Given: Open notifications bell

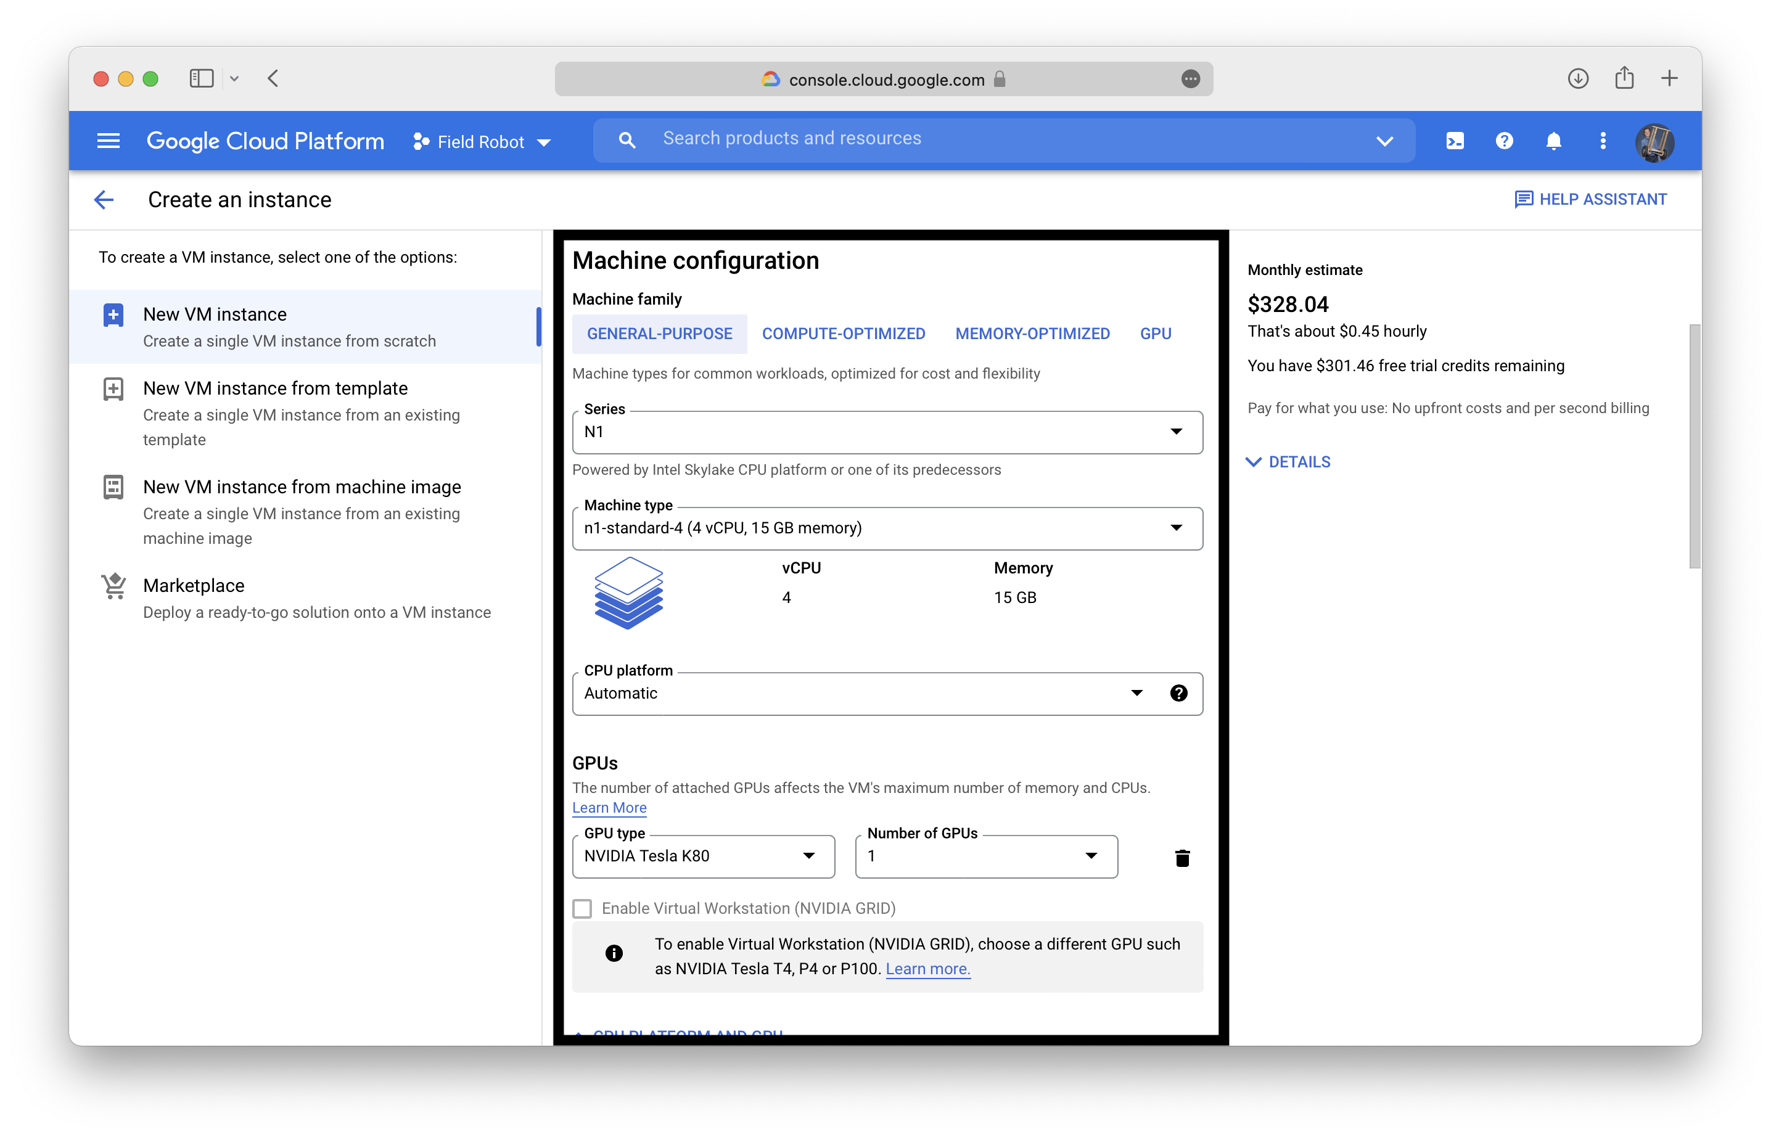Looking at the screenshot, I should point(1553,141).
